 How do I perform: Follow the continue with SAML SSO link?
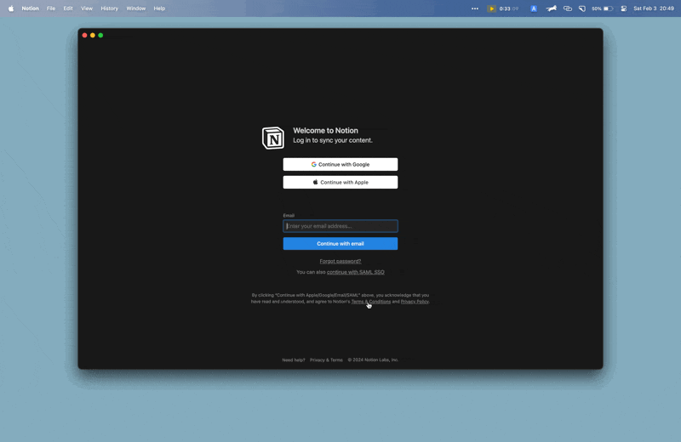click(x=355, y=272)
